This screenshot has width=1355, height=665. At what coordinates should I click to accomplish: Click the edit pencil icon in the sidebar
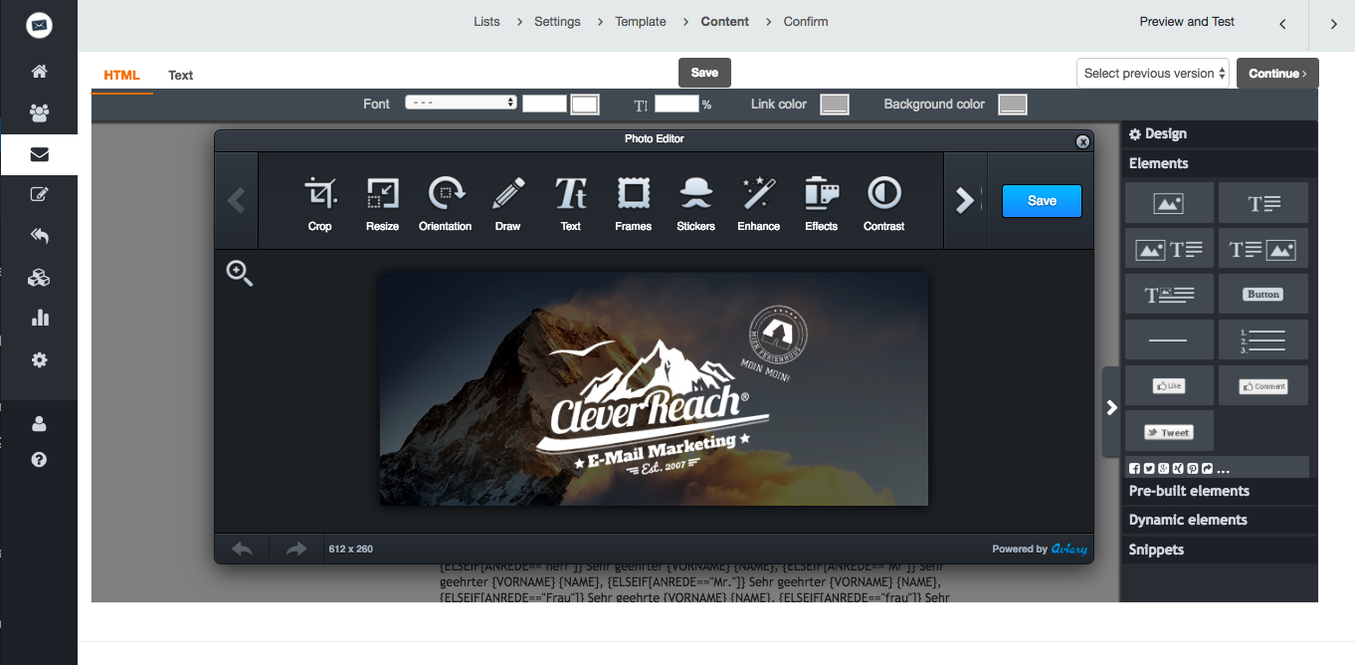click(x=39, y=195)
